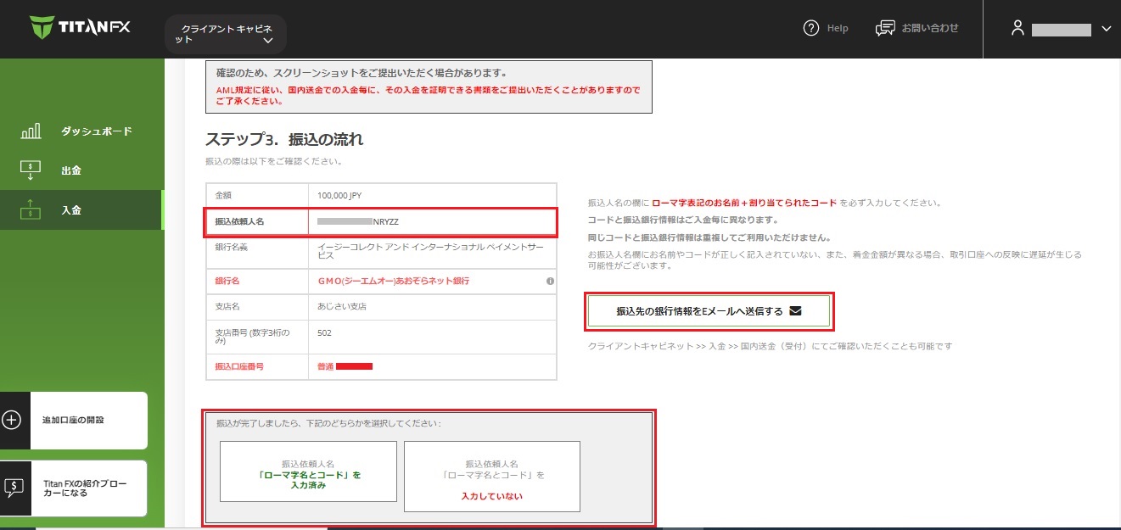Click the plus icon for 追加口座の開設

pyautogui.click(x=12, y=420)
